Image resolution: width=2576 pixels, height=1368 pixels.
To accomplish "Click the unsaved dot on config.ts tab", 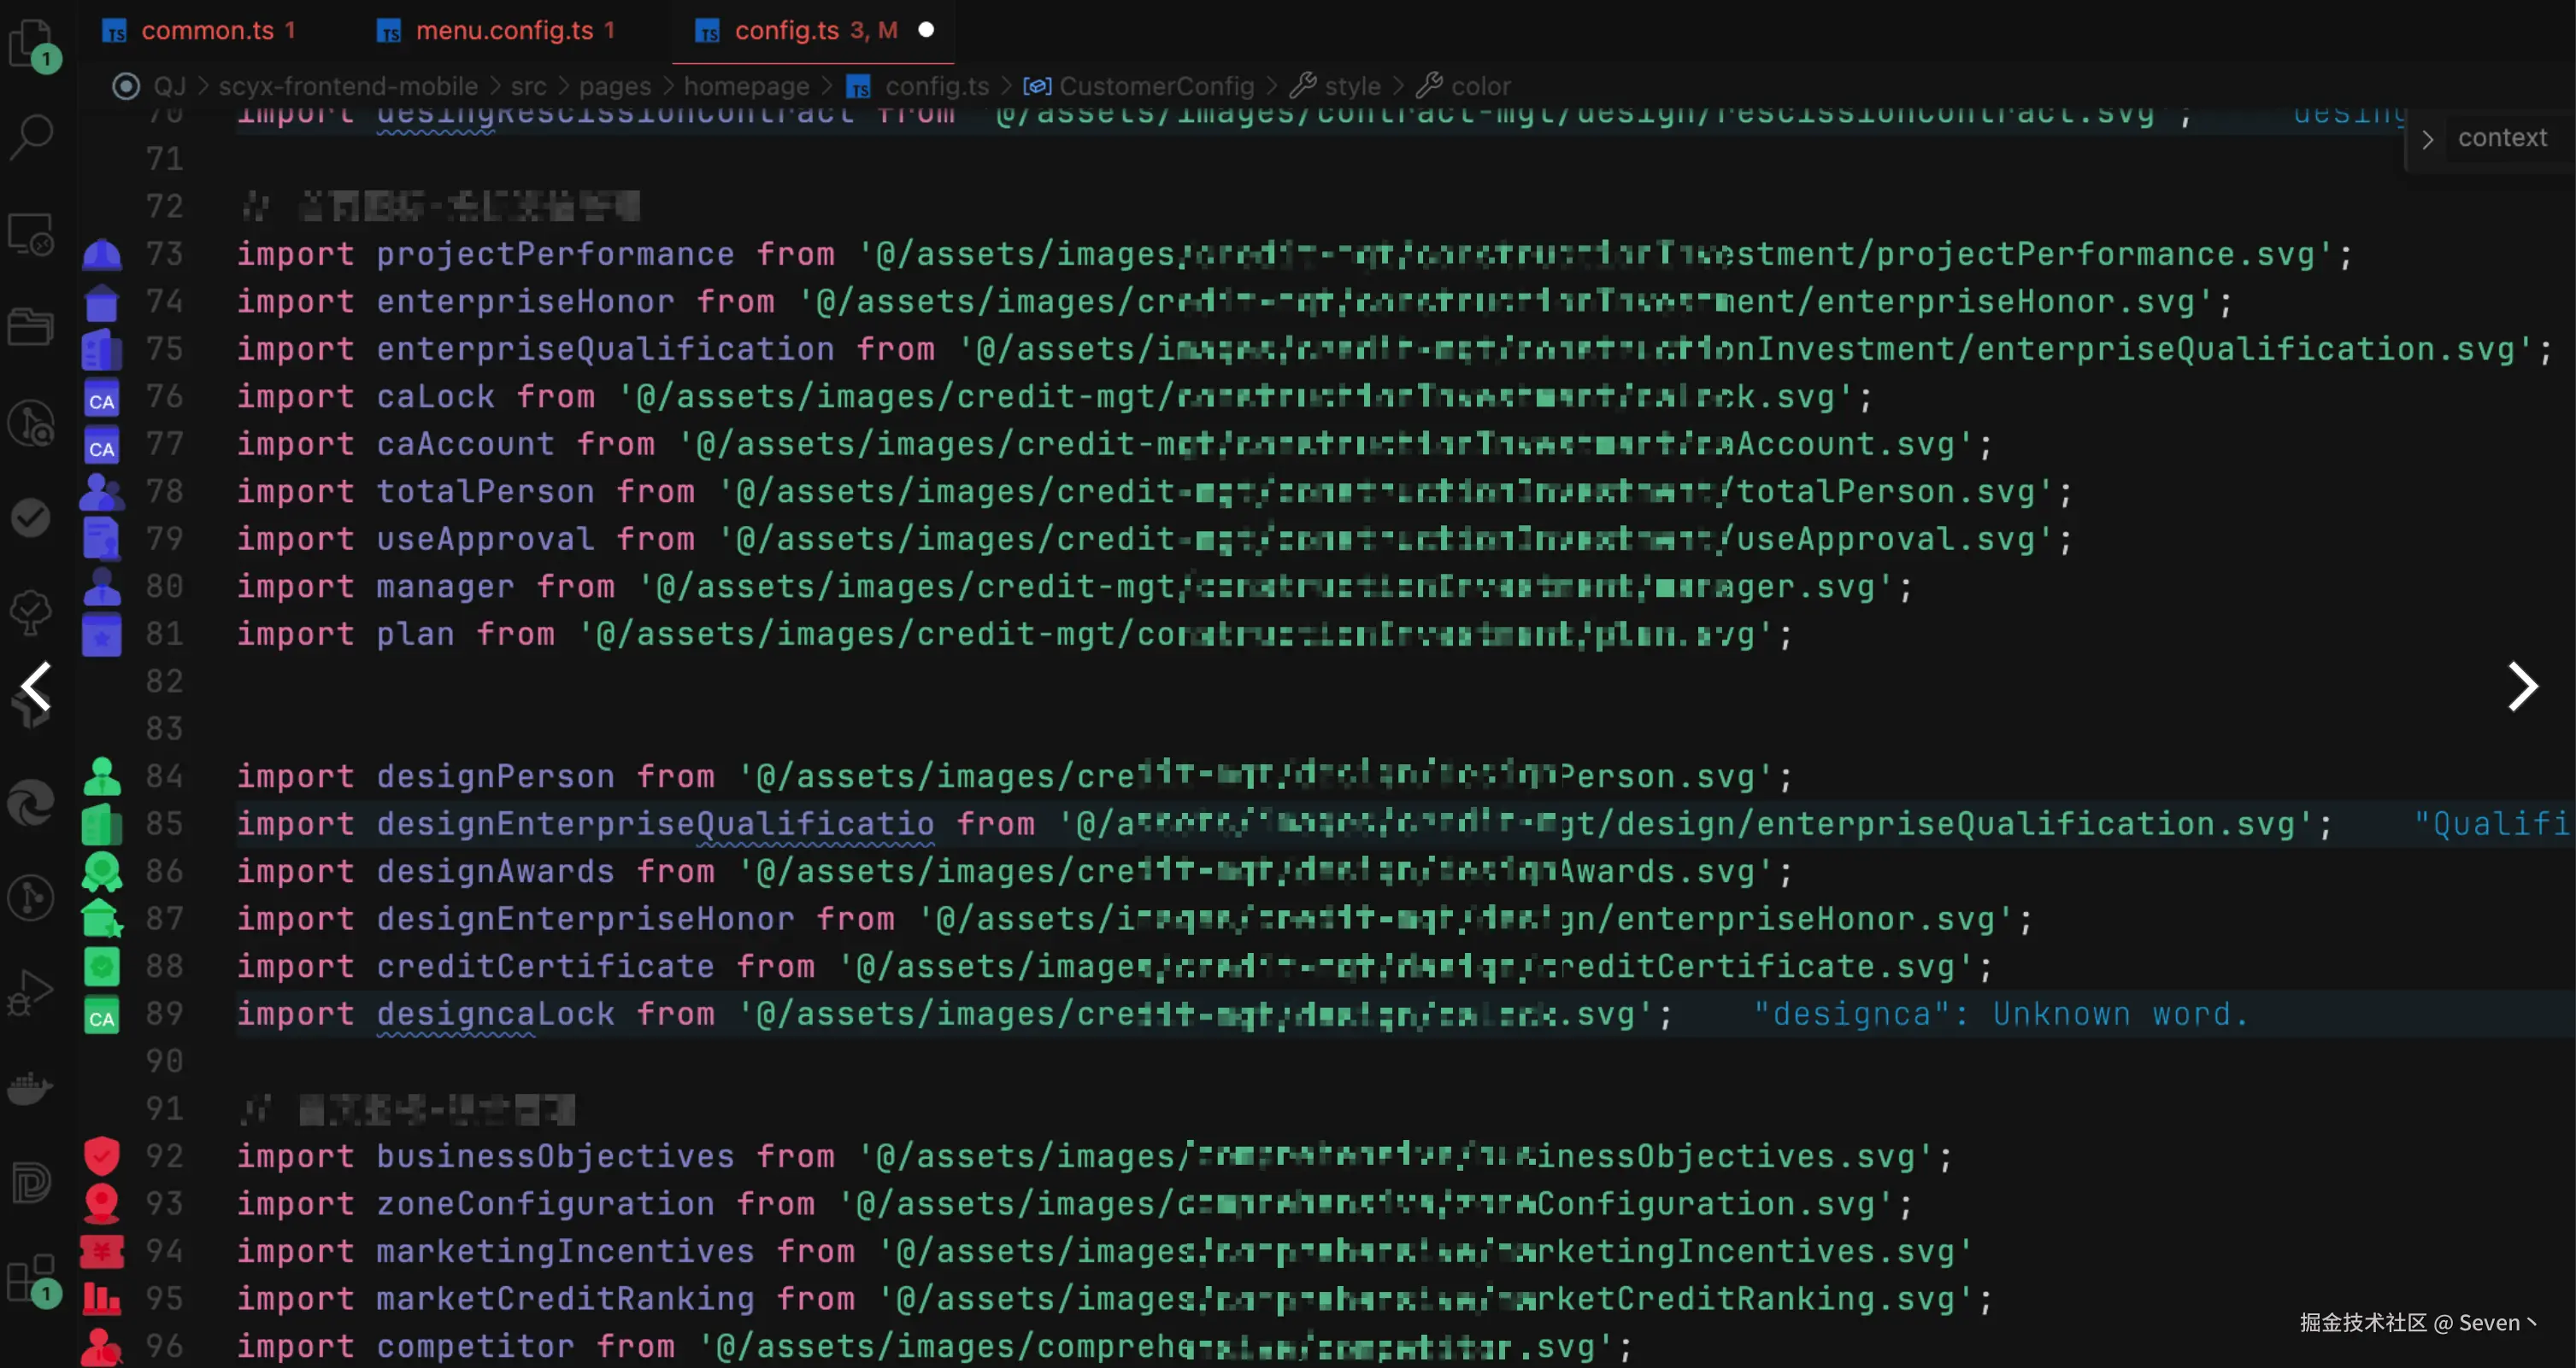I will [x=926, y=30].
